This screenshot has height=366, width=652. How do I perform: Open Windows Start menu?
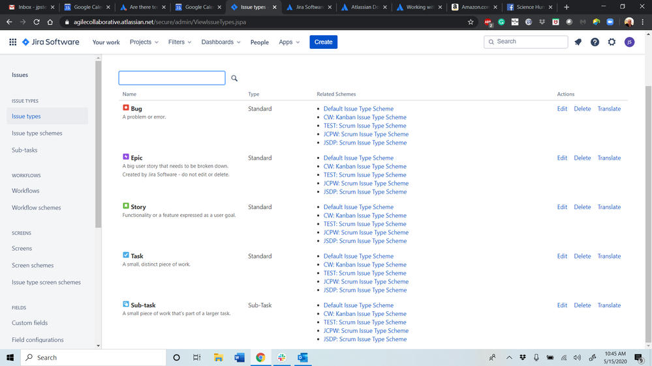[x=10, y=358]
